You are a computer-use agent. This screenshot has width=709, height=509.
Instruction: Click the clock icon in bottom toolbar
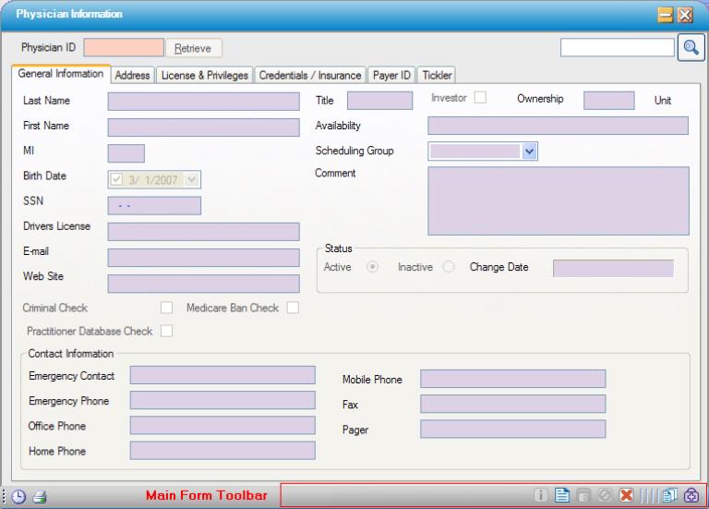click(20, 496)
